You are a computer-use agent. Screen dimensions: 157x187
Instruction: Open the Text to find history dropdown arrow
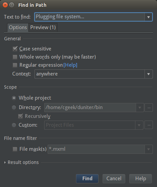click(x=149, y=17)
